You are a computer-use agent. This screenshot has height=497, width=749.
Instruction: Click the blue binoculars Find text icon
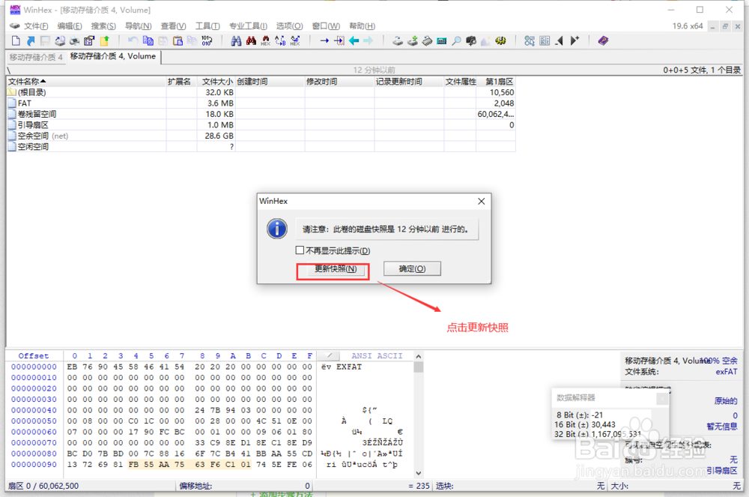[x=236, y=40]
